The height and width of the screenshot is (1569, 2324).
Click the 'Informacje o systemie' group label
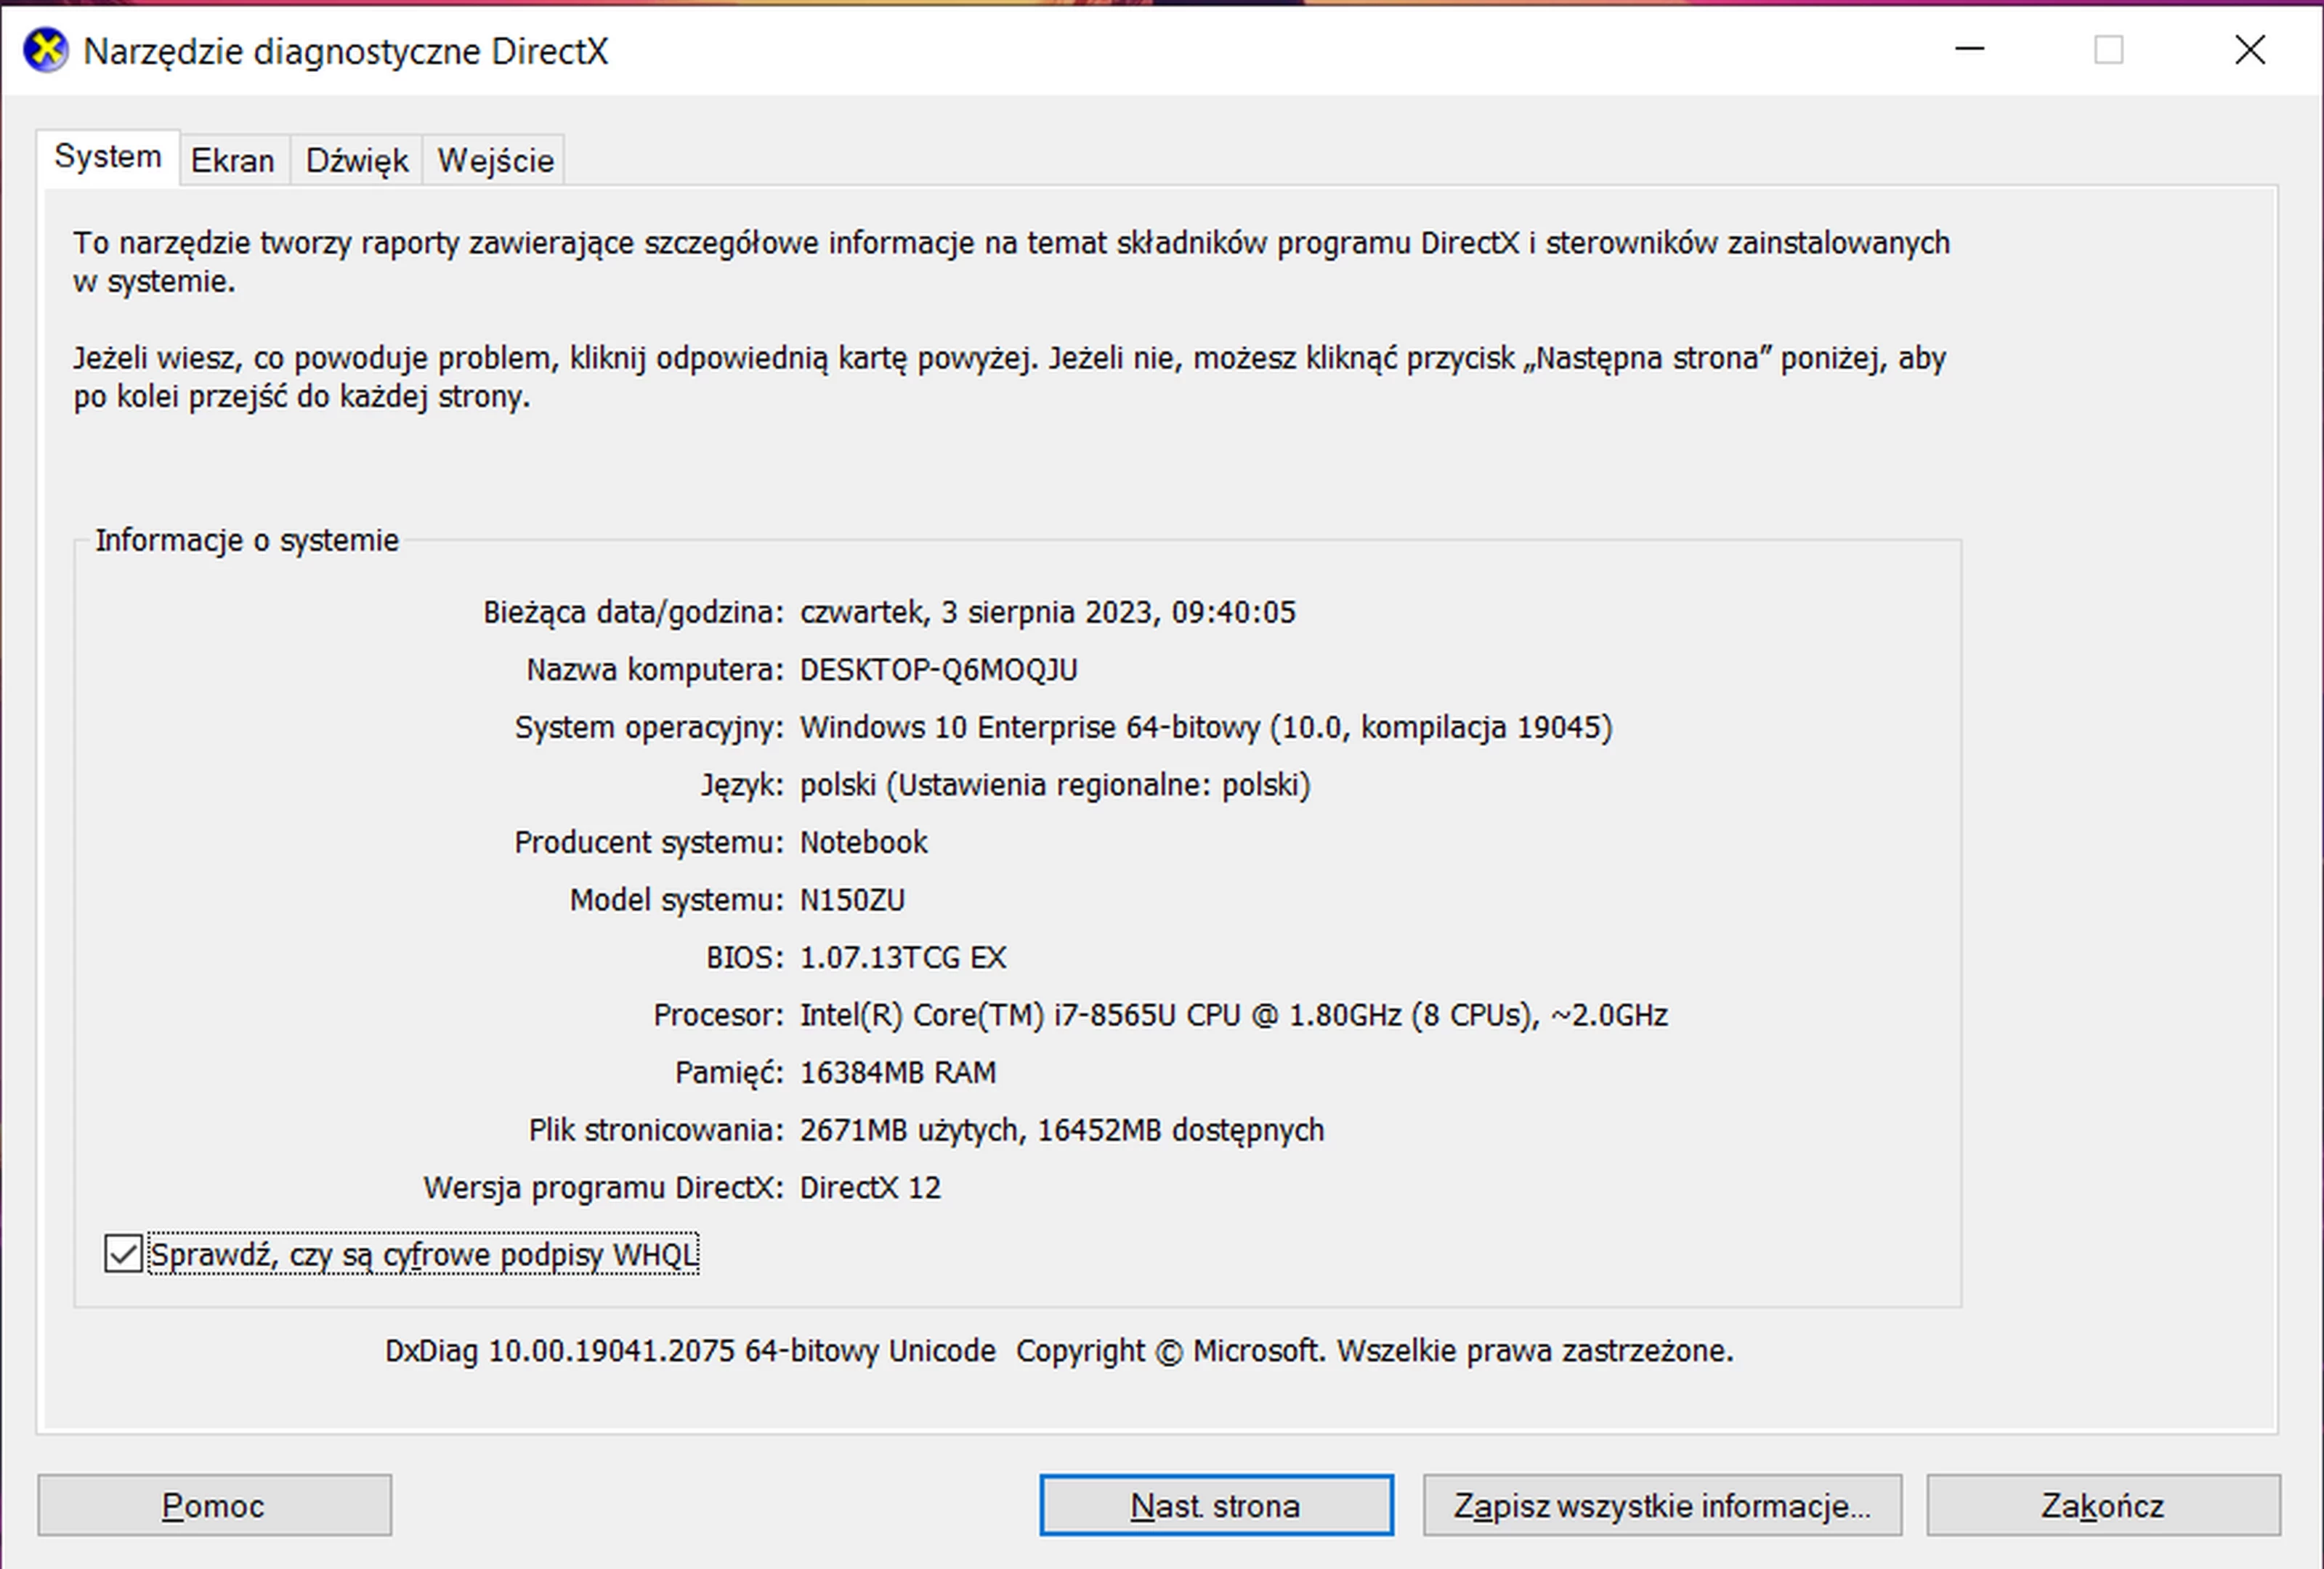(246, 540)
